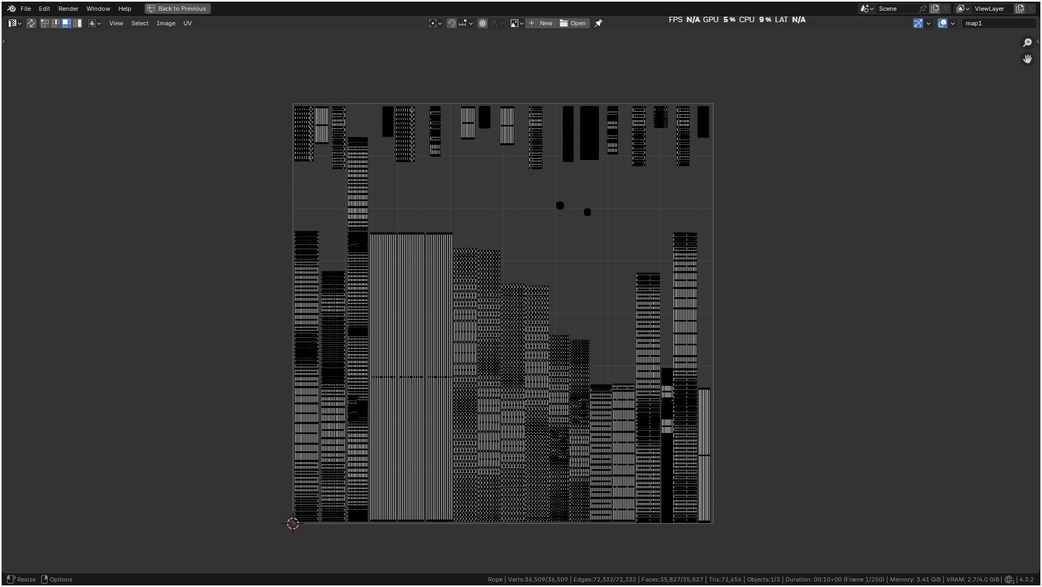Viewport: 1042px width, 587px height.
Task: Click the new scene duplicate icon
Action: tap(934, 9)
